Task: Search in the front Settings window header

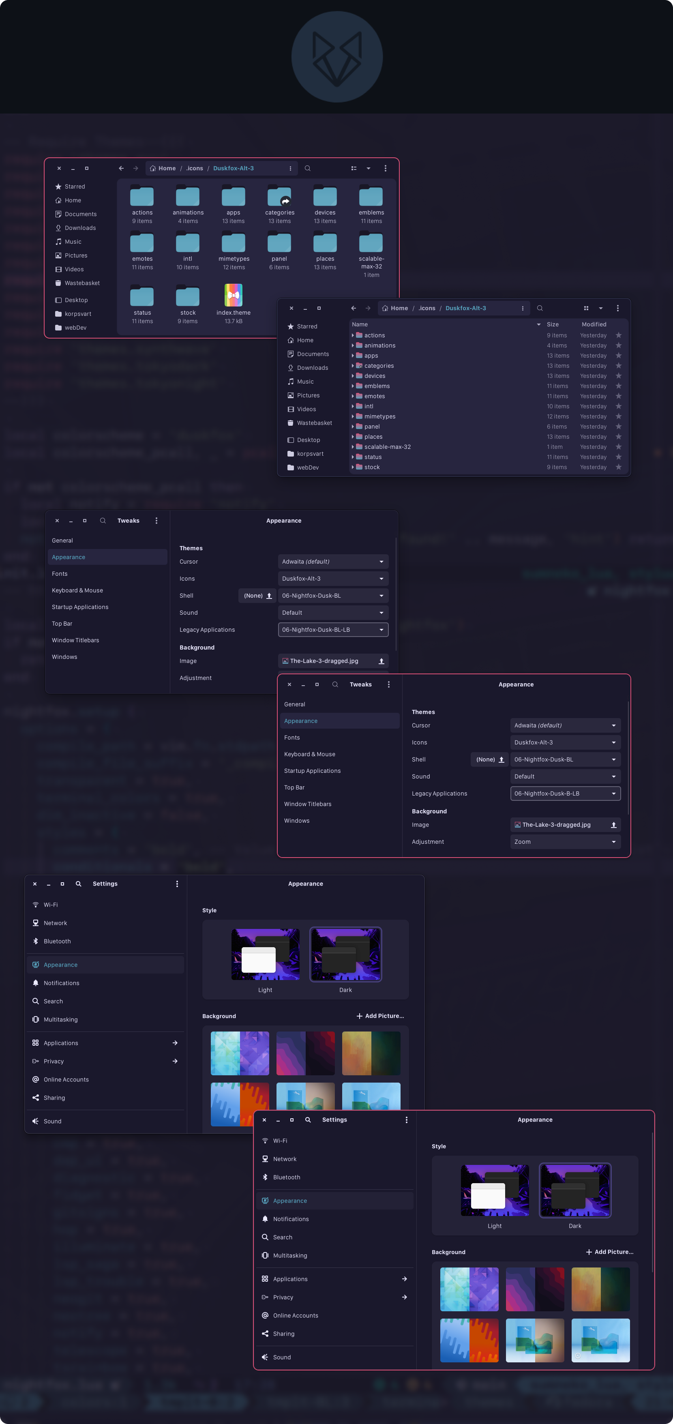Action: point(308,1120)
